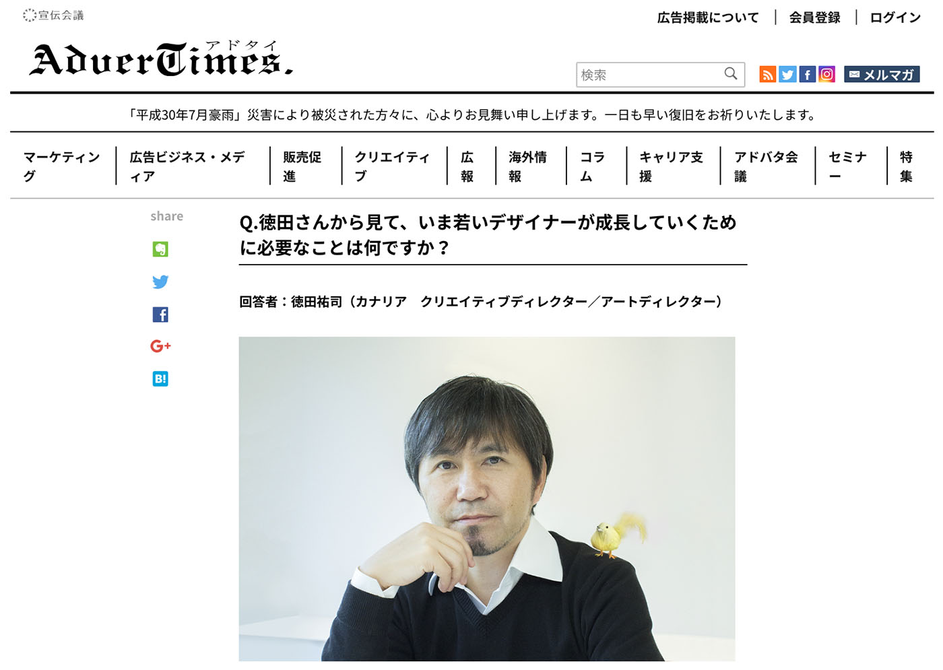Open the Instagram icon in header

[826, 74]
